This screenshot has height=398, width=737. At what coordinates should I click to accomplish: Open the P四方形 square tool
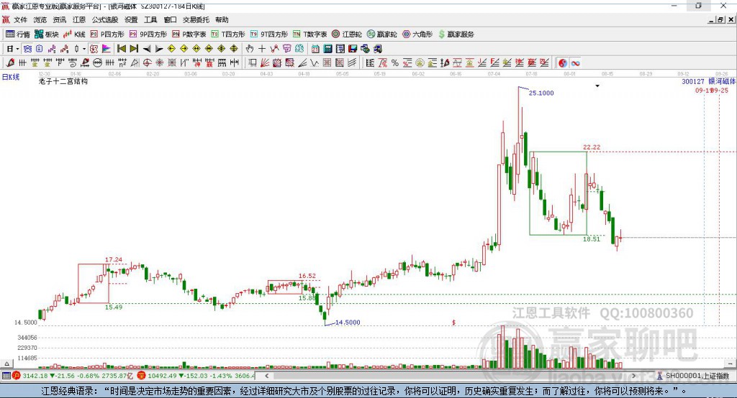(x=107, y=34)
